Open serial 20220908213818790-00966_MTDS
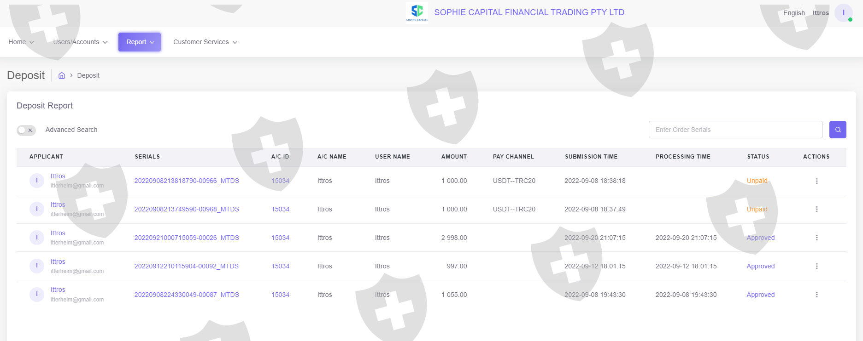The height and width of the screenshot is (341, 863). [187, 181]
